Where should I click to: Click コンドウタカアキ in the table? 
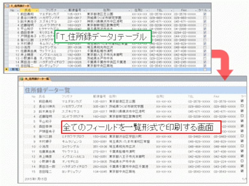(50, 25)
